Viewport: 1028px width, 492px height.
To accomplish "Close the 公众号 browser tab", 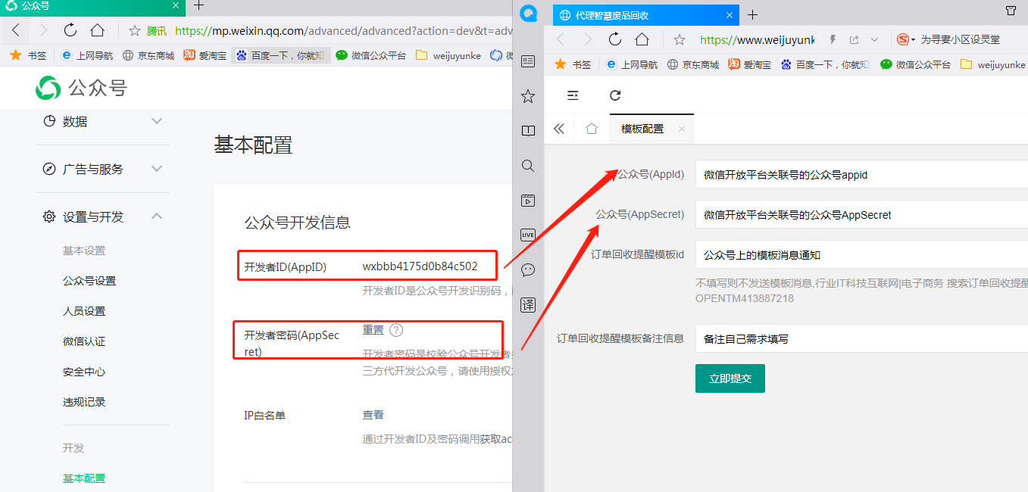I will pos(176,5).
